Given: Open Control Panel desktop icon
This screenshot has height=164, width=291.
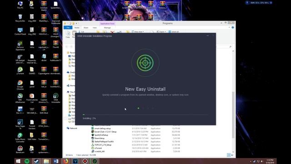Looking at the screenshot, I should pos(20,31).
